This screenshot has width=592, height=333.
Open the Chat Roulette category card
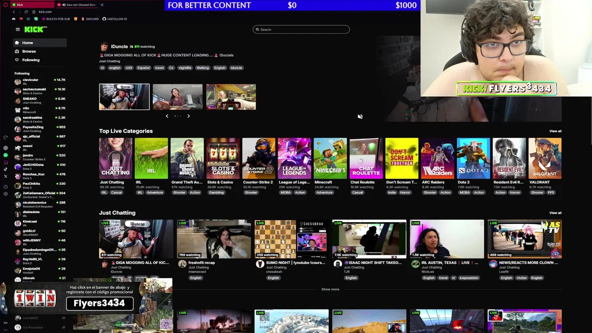(366, 158)
